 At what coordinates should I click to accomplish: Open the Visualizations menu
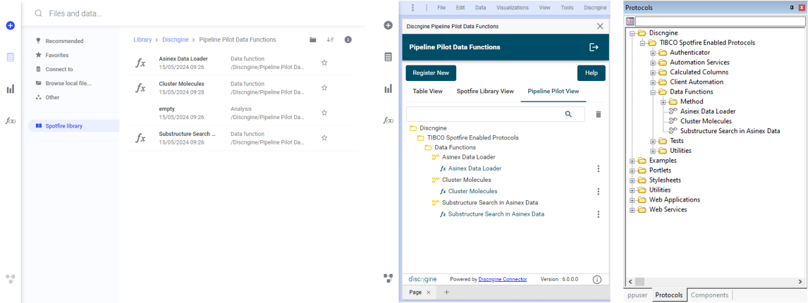tap(512, 8)
